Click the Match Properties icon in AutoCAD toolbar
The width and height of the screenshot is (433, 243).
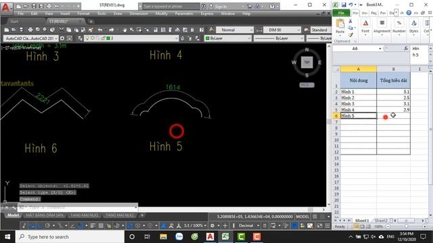pos(91,30)
